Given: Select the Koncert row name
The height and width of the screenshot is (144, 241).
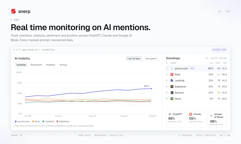Looking at the screenshot, I should pos(179,93).
